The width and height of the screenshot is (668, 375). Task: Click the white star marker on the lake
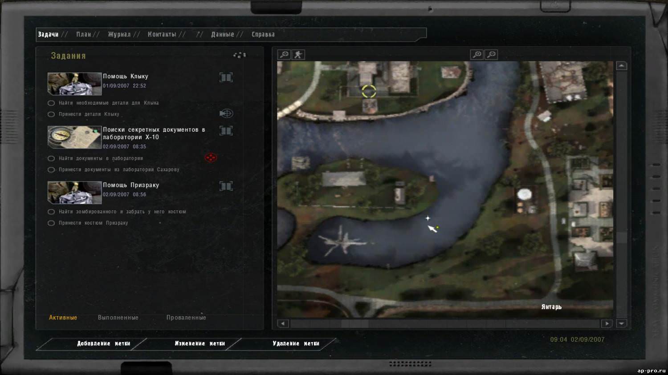428,218
